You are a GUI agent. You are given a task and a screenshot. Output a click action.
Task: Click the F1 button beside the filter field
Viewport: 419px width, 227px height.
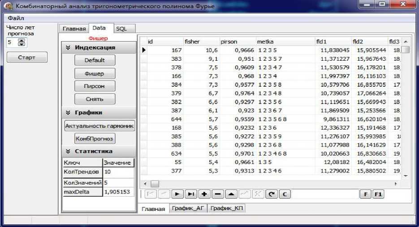379,194
